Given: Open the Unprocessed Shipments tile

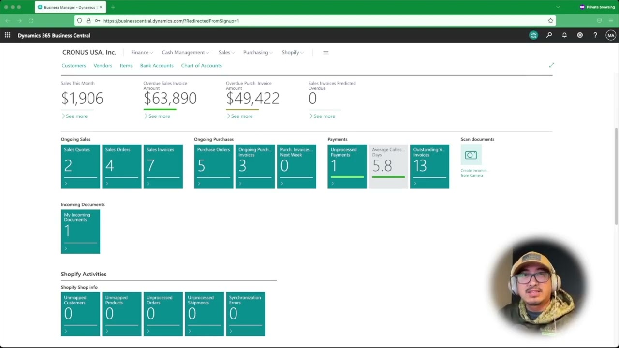Looking at the screenshot, I should pyautogui.click(x=204, y=314).
